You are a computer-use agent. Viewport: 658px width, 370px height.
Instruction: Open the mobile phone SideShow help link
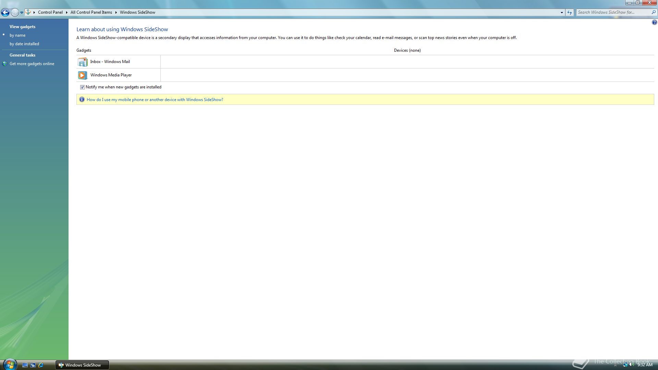[x=155, y=100]
